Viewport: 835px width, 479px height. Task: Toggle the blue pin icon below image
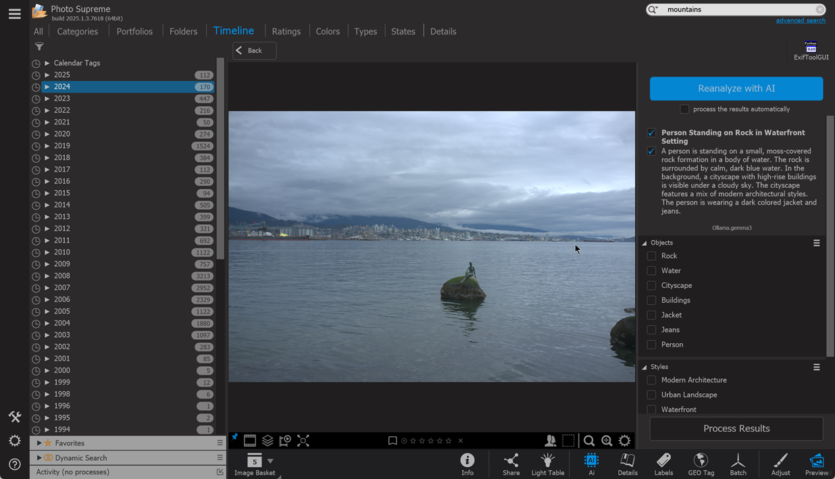234,438
